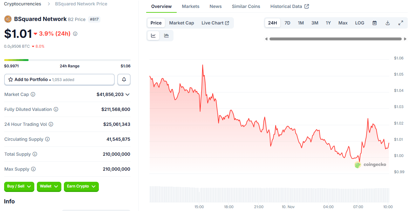Click info icon beside Fully Diluted Valuation
The width and height of the screenshot is (409, 211).
coord(56,109)
